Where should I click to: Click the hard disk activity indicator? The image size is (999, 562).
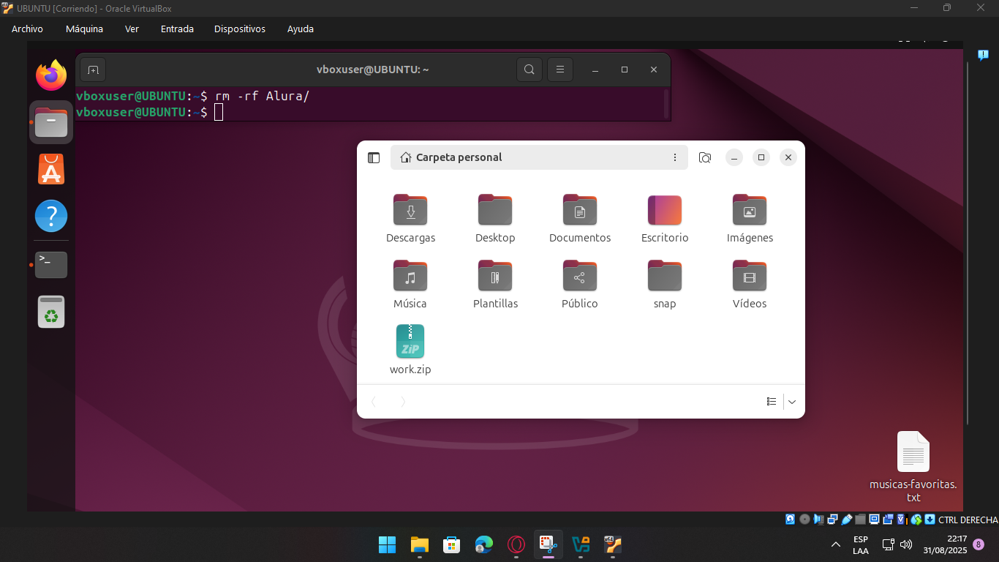coord(790,520)
